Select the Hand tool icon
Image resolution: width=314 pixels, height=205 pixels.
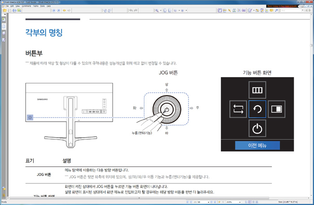click(x=220, y=10)
